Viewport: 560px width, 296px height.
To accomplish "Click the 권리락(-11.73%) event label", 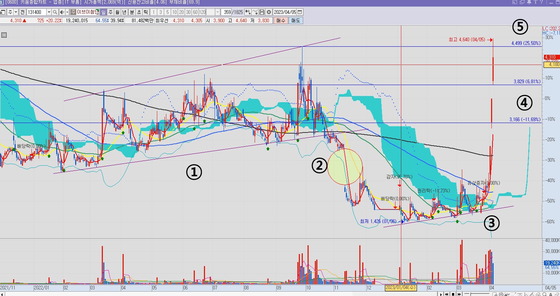I will pos(434,191).
